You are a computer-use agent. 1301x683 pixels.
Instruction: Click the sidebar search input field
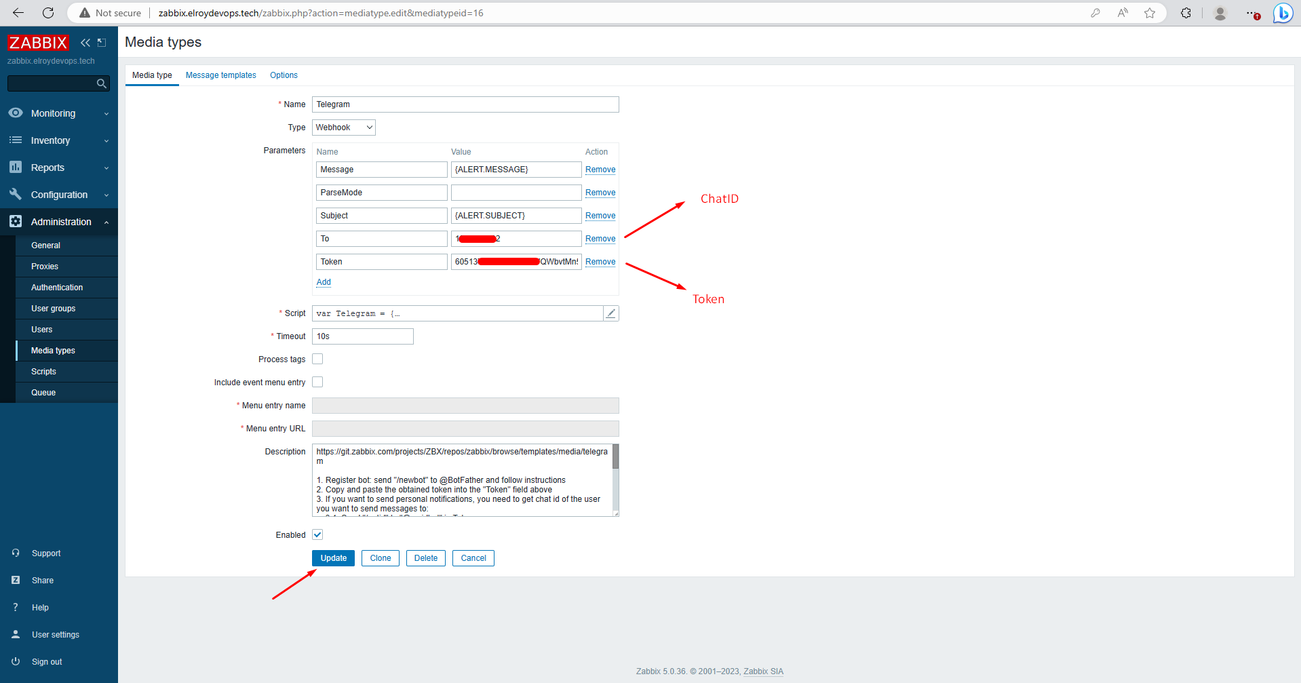tap(52, 83)
